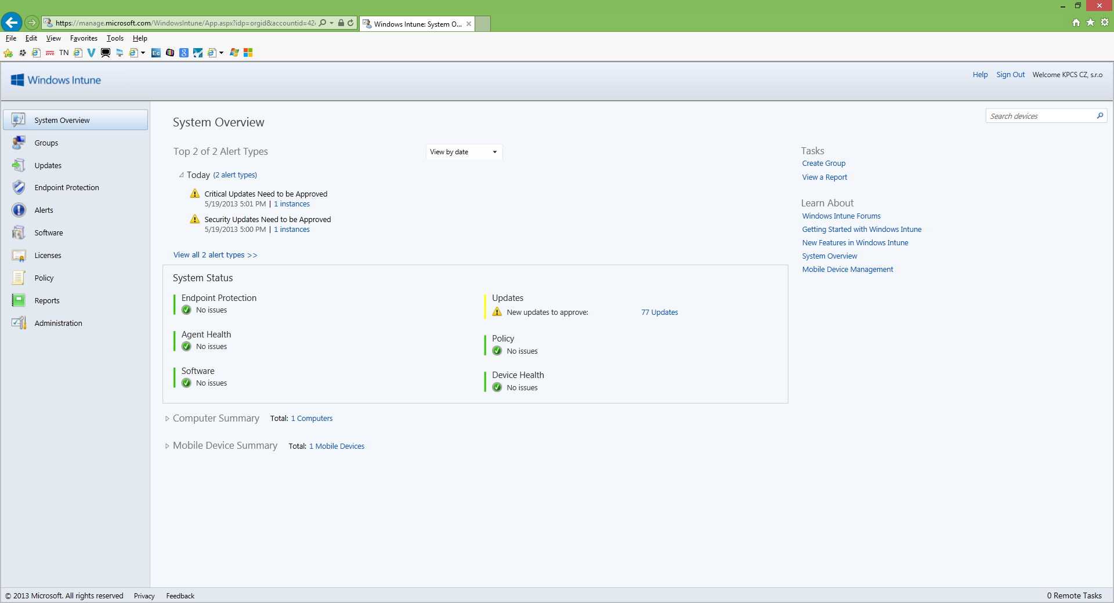Click the Sign Out link
The width and height of the screenshot is (1114, 603).
click(x=1010, y=75)
